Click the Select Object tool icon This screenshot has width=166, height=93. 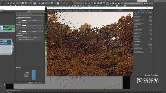click(23, 3)
